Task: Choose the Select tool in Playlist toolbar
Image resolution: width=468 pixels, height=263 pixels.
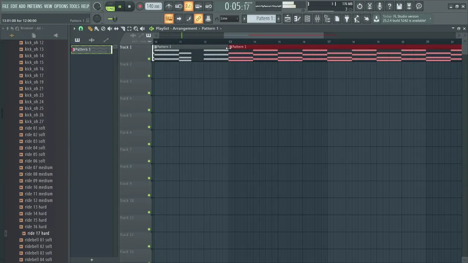Action: [x=129, y=28]
